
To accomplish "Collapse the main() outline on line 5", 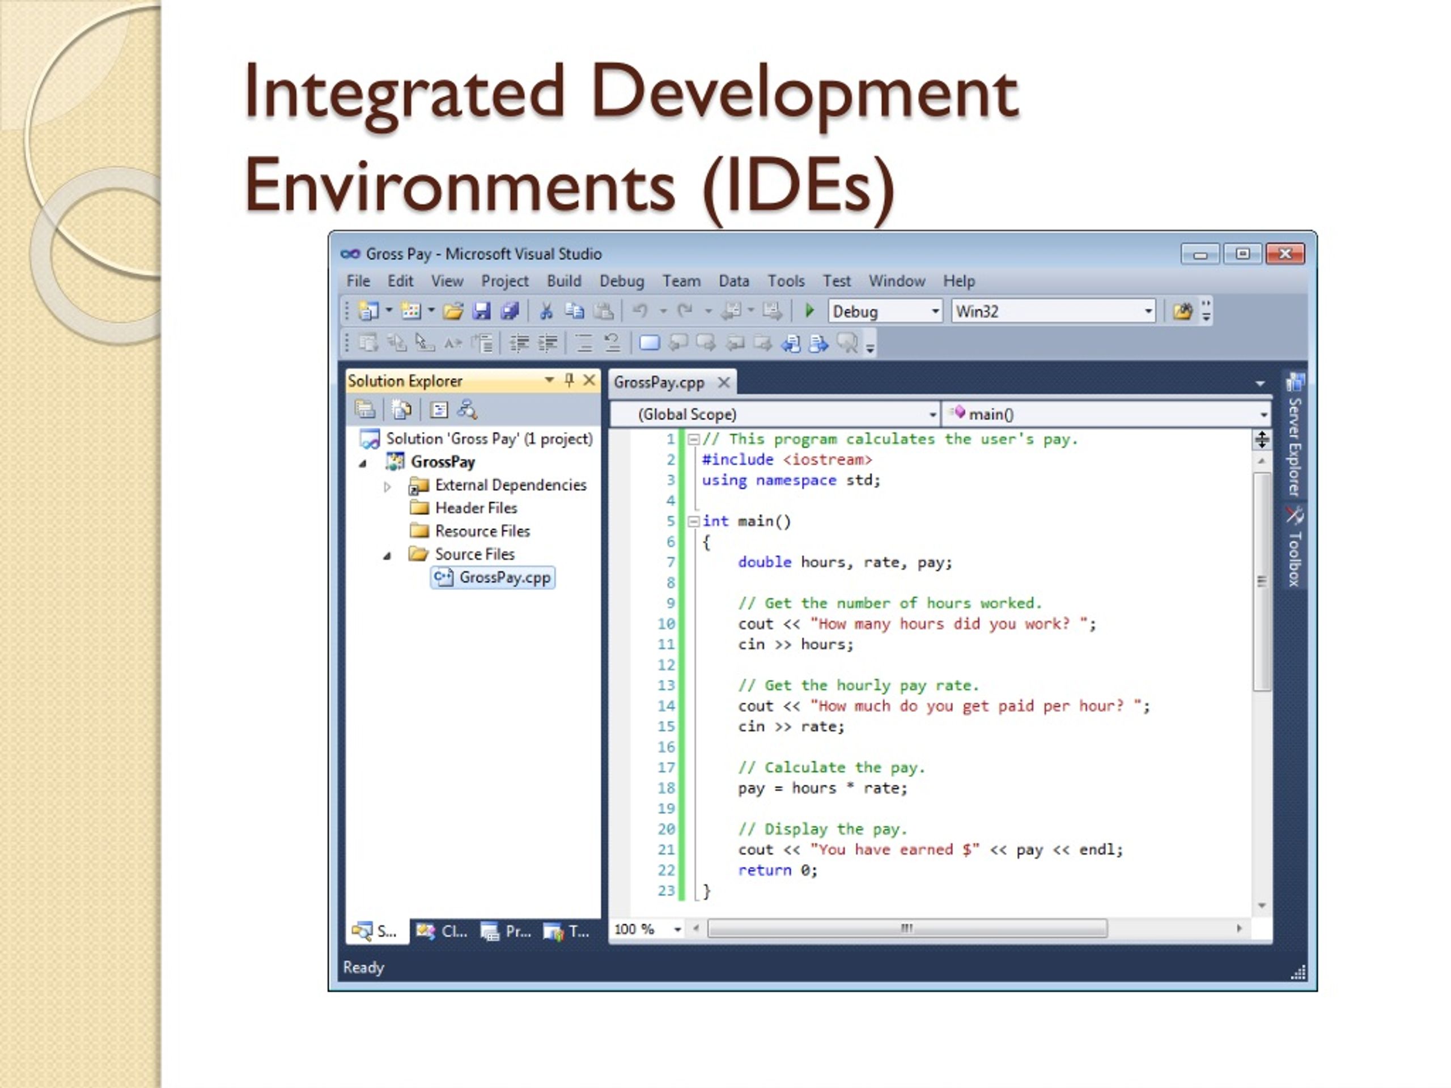I will [693, 521].
